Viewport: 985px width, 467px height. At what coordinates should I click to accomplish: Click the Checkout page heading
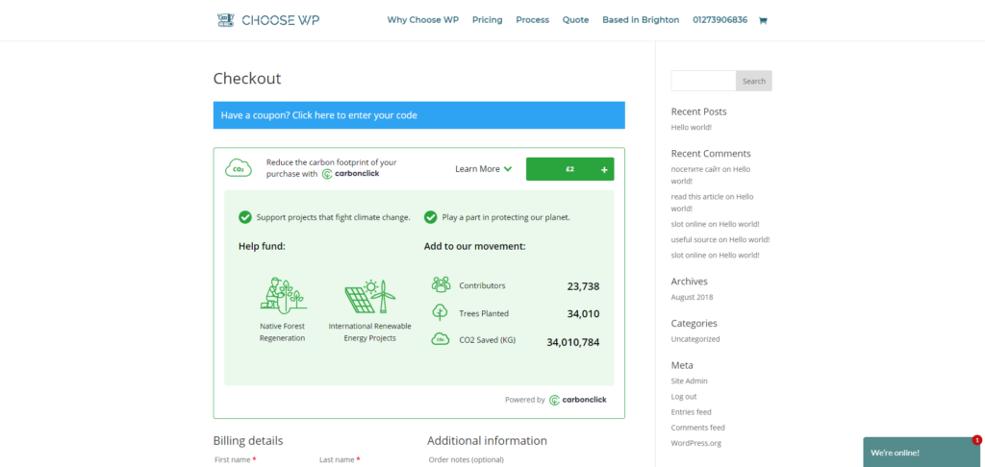(x=247, y=79)
